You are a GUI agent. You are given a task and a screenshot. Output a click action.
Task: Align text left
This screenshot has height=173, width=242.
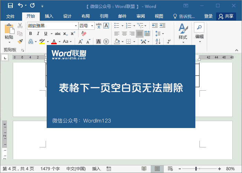[x=117, y=34]
